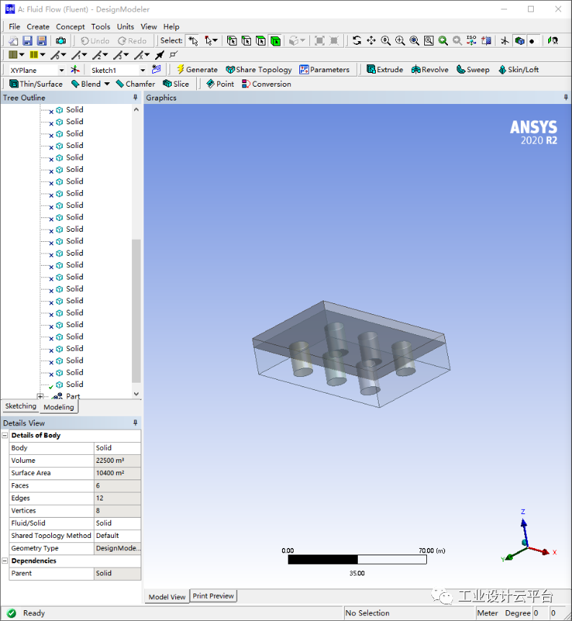Select the Faces selection filter icon
Viewport: 572px width, 621px height.
pyautogui.click(x=260, y=40)
